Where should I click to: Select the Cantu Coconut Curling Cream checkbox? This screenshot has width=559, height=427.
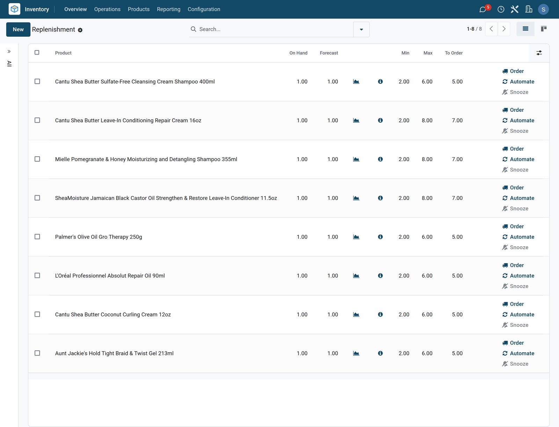coord(37,314)
